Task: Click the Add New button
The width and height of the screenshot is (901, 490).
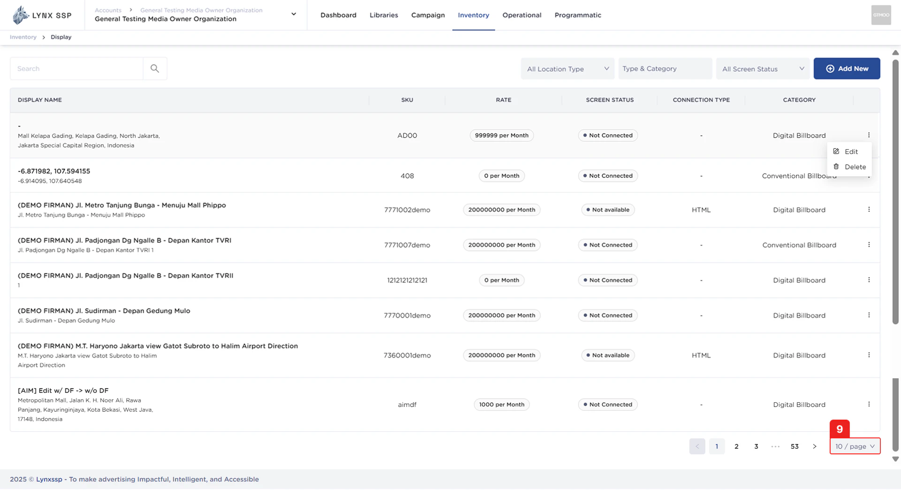Action: click(x=847, y=68)
